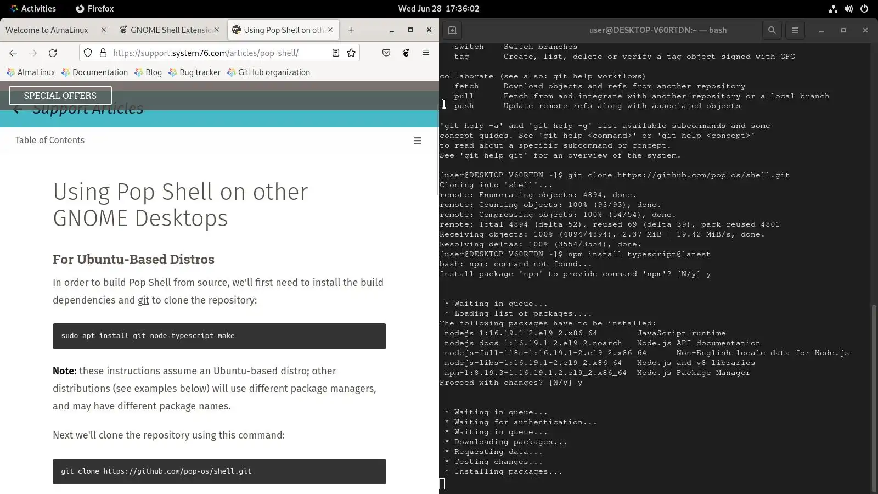The height and width of the screenshot is (494, 878).
Task: Click 'npm install typescript@latest' in terminal
Action: pyautogui.click(x=639, y=254)
